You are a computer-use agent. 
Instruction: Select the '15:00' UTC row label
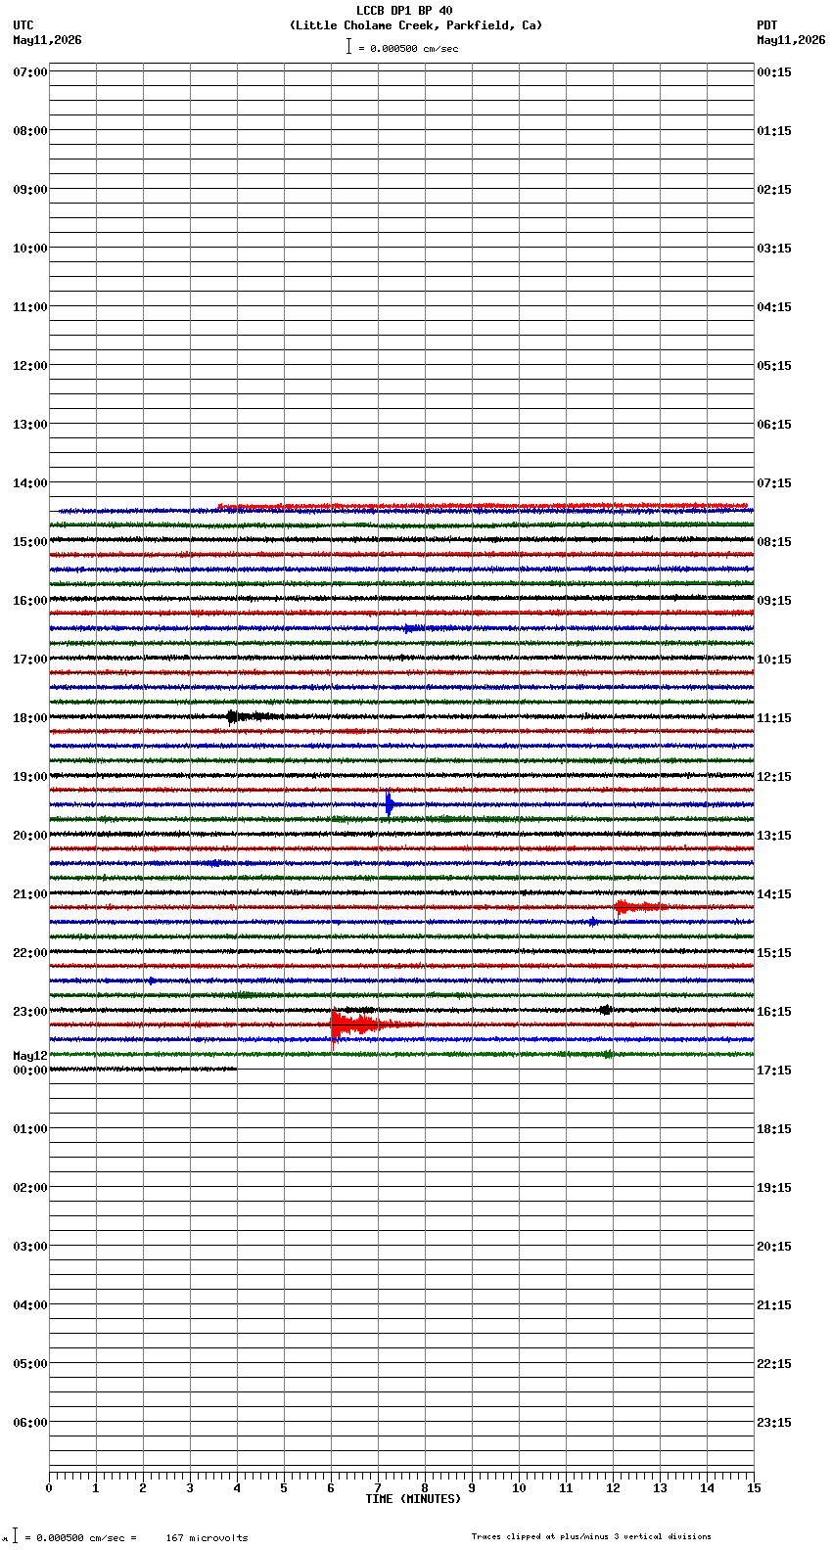click(29, 542)
